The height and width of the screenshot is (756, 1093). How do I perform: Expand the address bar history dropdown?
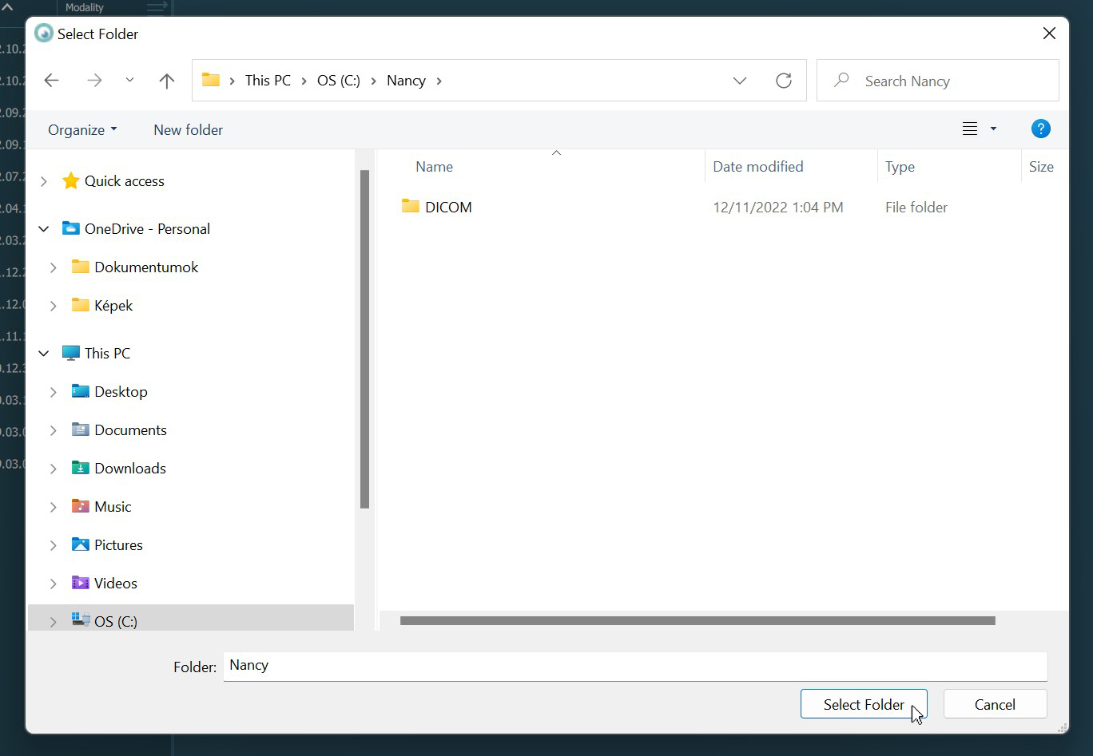click(x=740, y=81)
